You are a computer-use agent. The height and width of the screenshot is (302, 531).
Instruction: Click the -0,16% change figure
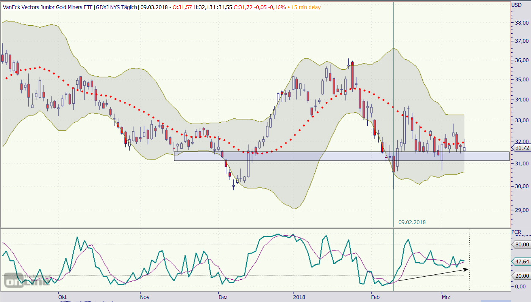(277, 7)
